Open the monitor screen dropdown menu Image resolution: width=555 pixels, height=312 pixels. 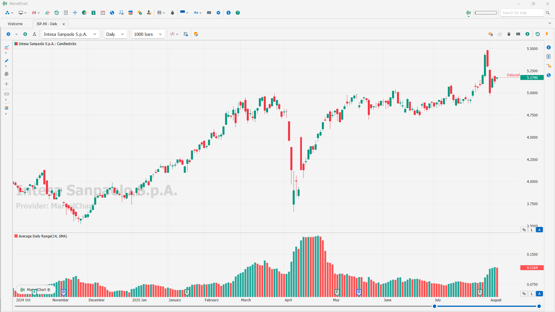click(x=23, y=13)
